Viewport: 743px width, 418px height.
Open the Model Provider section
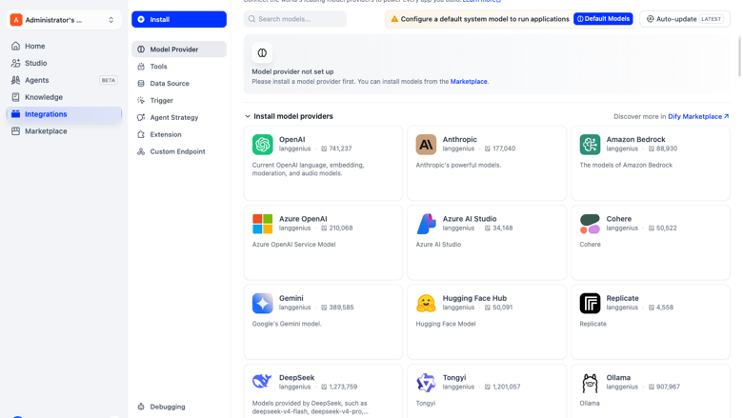pos(179,50)
